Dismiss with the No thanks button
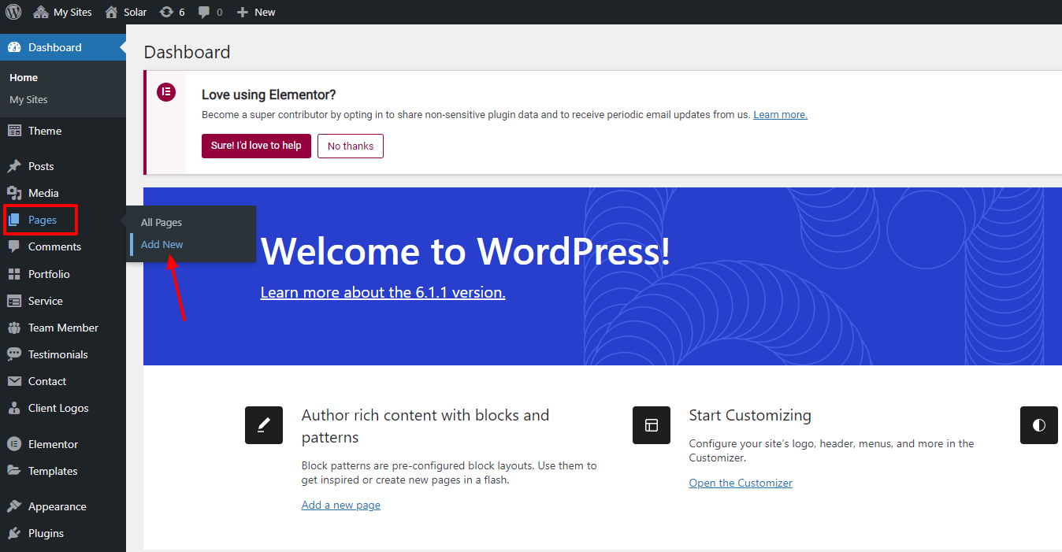This screenshot has height=552, width=1062. pyautogui.click(x=351, y=146)
